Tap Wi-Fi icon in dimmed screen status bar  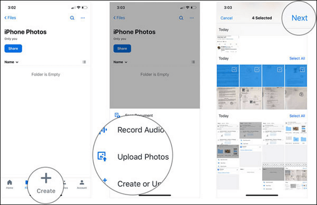coord(187,8)
